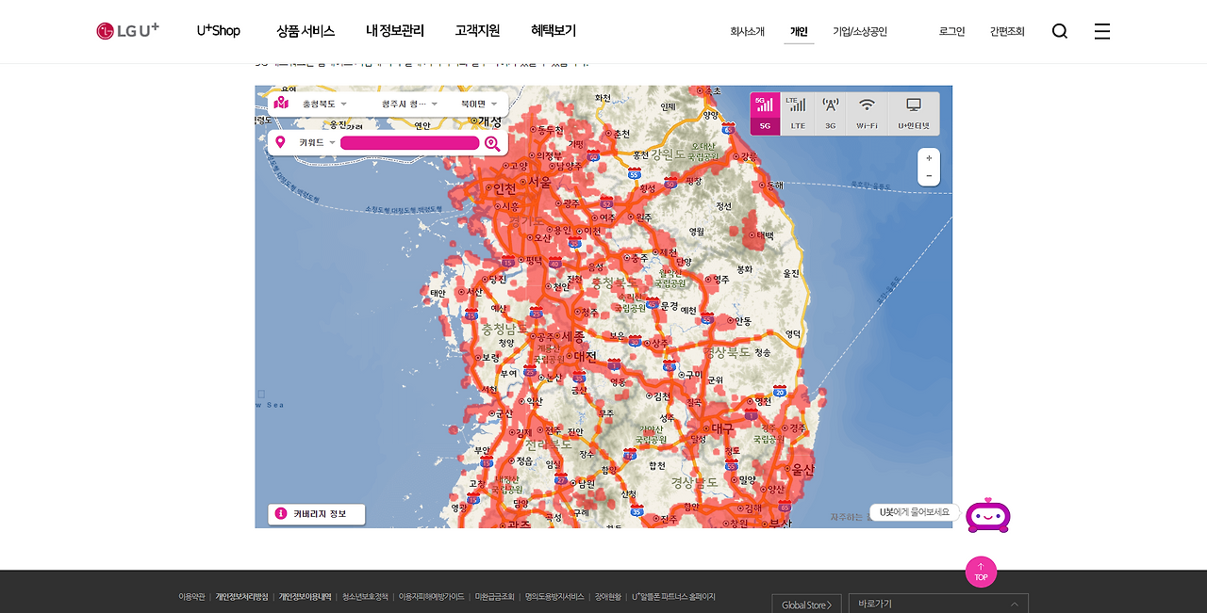
Task: Switch map to LTE coverage
Action: [798, 114]
